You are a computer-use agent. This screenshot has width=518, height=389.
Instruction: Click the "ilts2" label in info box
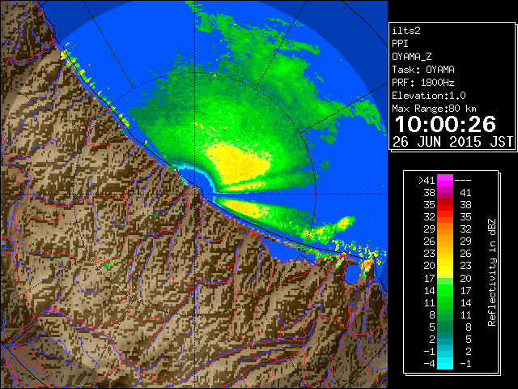(x=406, y=31)
